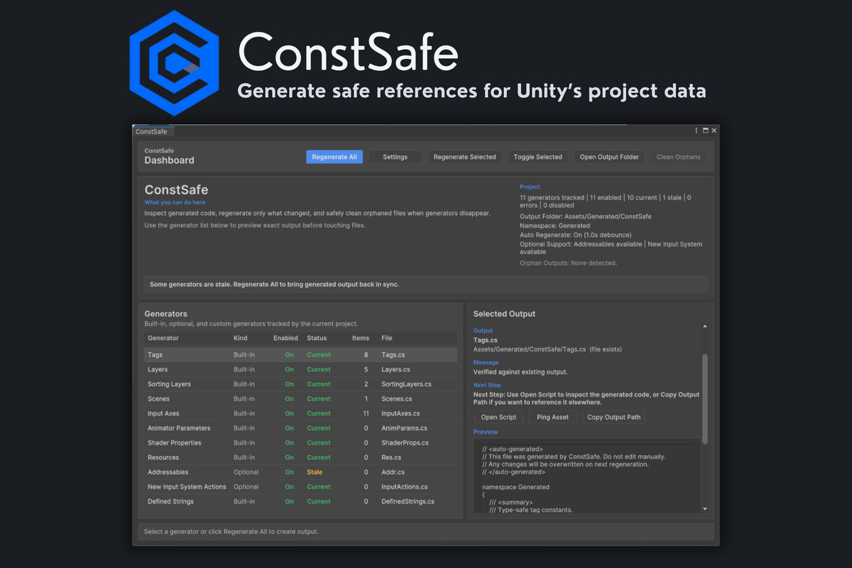Select the Sorting Layers generator row
This screenshot has width=852, height=568.
coord(300,384)
